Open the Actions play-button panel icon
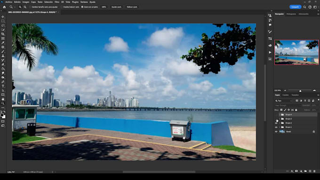 tap(270, 52)
